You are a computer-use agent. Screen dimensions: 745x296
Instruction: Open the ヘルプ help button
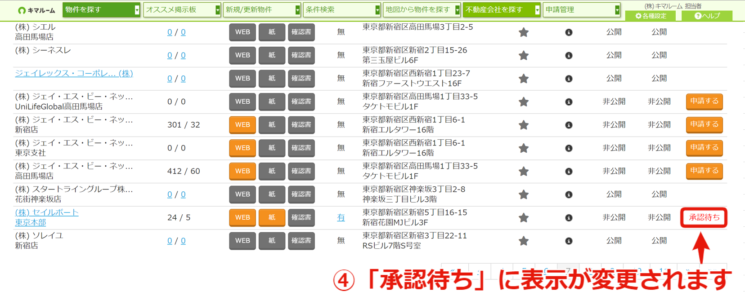click(707, 16)
